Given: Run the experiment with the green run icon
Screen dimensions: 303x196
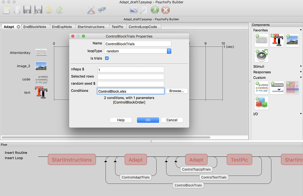Looking at the screenshot, I should pyautogui.click(x=154, y=10).
